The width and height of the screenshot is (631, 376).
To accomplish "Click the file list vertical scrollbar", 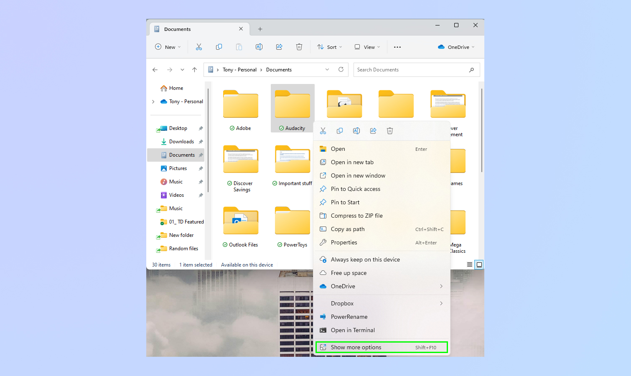I will click(x=482, y=130).
